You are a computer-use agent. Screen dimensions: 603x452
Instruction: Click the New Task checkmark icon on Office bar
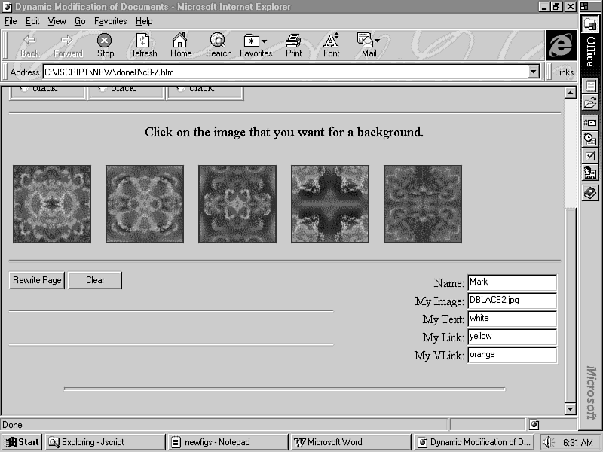pyautogui.click(x=590, y=155)
